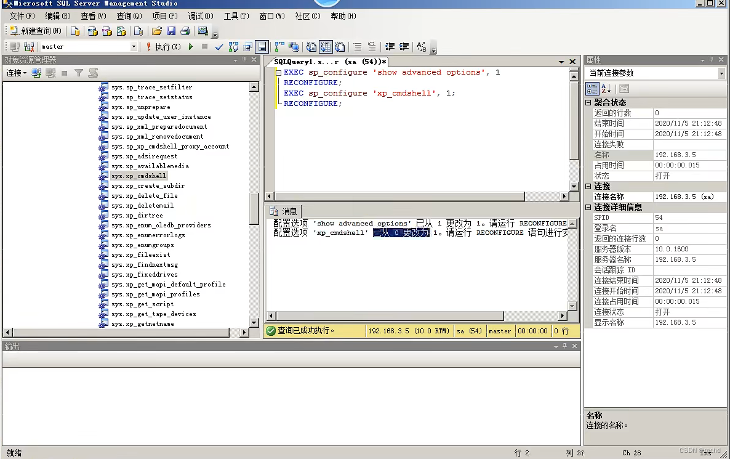Save the current query with disk icon

[171, 31]
